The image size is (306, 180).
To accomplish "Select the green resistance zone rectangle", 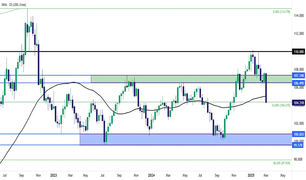I will (x=191, y=79).
